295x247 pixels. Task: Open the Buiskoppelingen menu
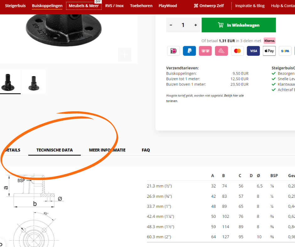pyautogui.click(x=47, y=6)
